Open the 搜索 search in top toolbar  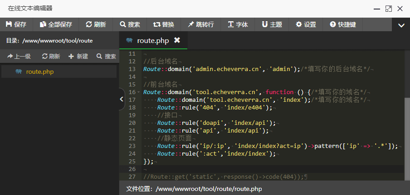(130, 24)
